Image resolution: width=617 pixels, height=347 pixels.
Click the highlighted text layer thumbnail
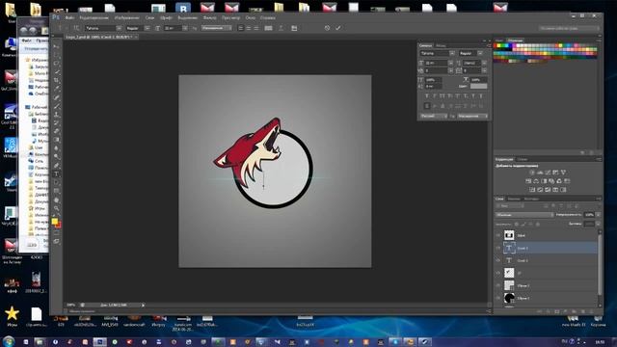click(509, 248)
